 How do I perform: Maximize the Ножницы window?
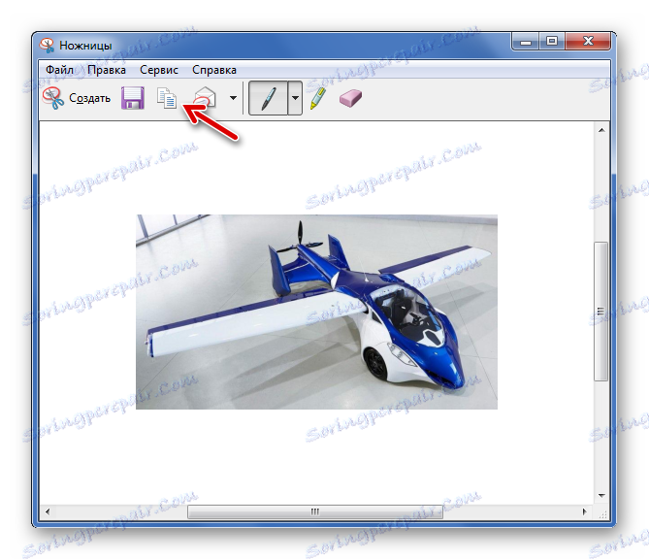click(x=552, y=42)
